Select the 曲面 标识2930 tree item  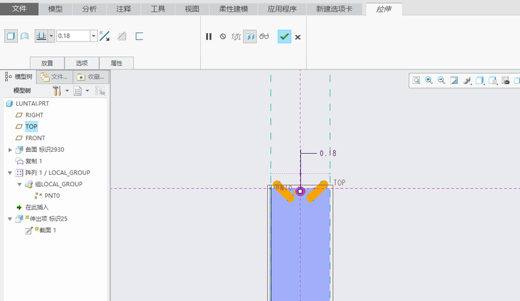44,150
